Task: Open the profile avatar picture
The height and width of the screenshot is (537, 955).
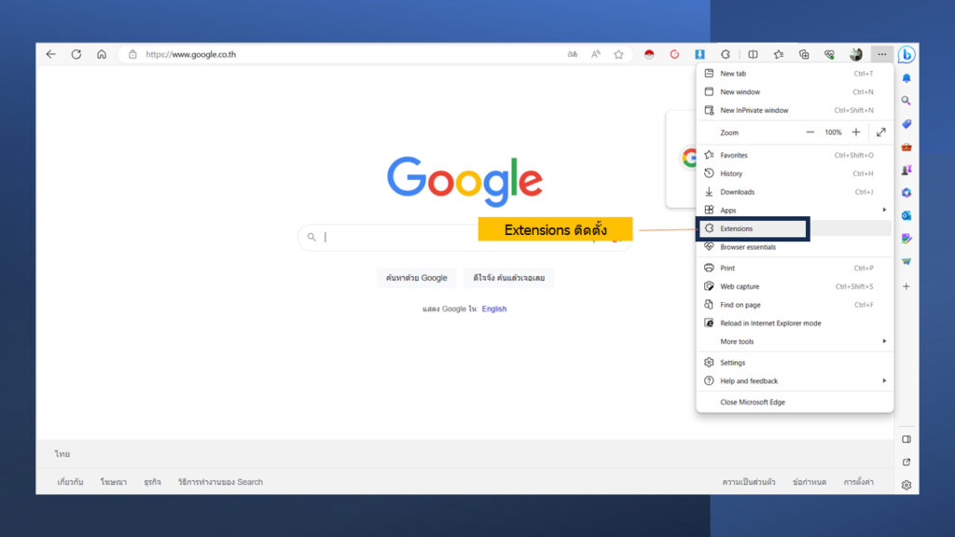Action: 856,54
